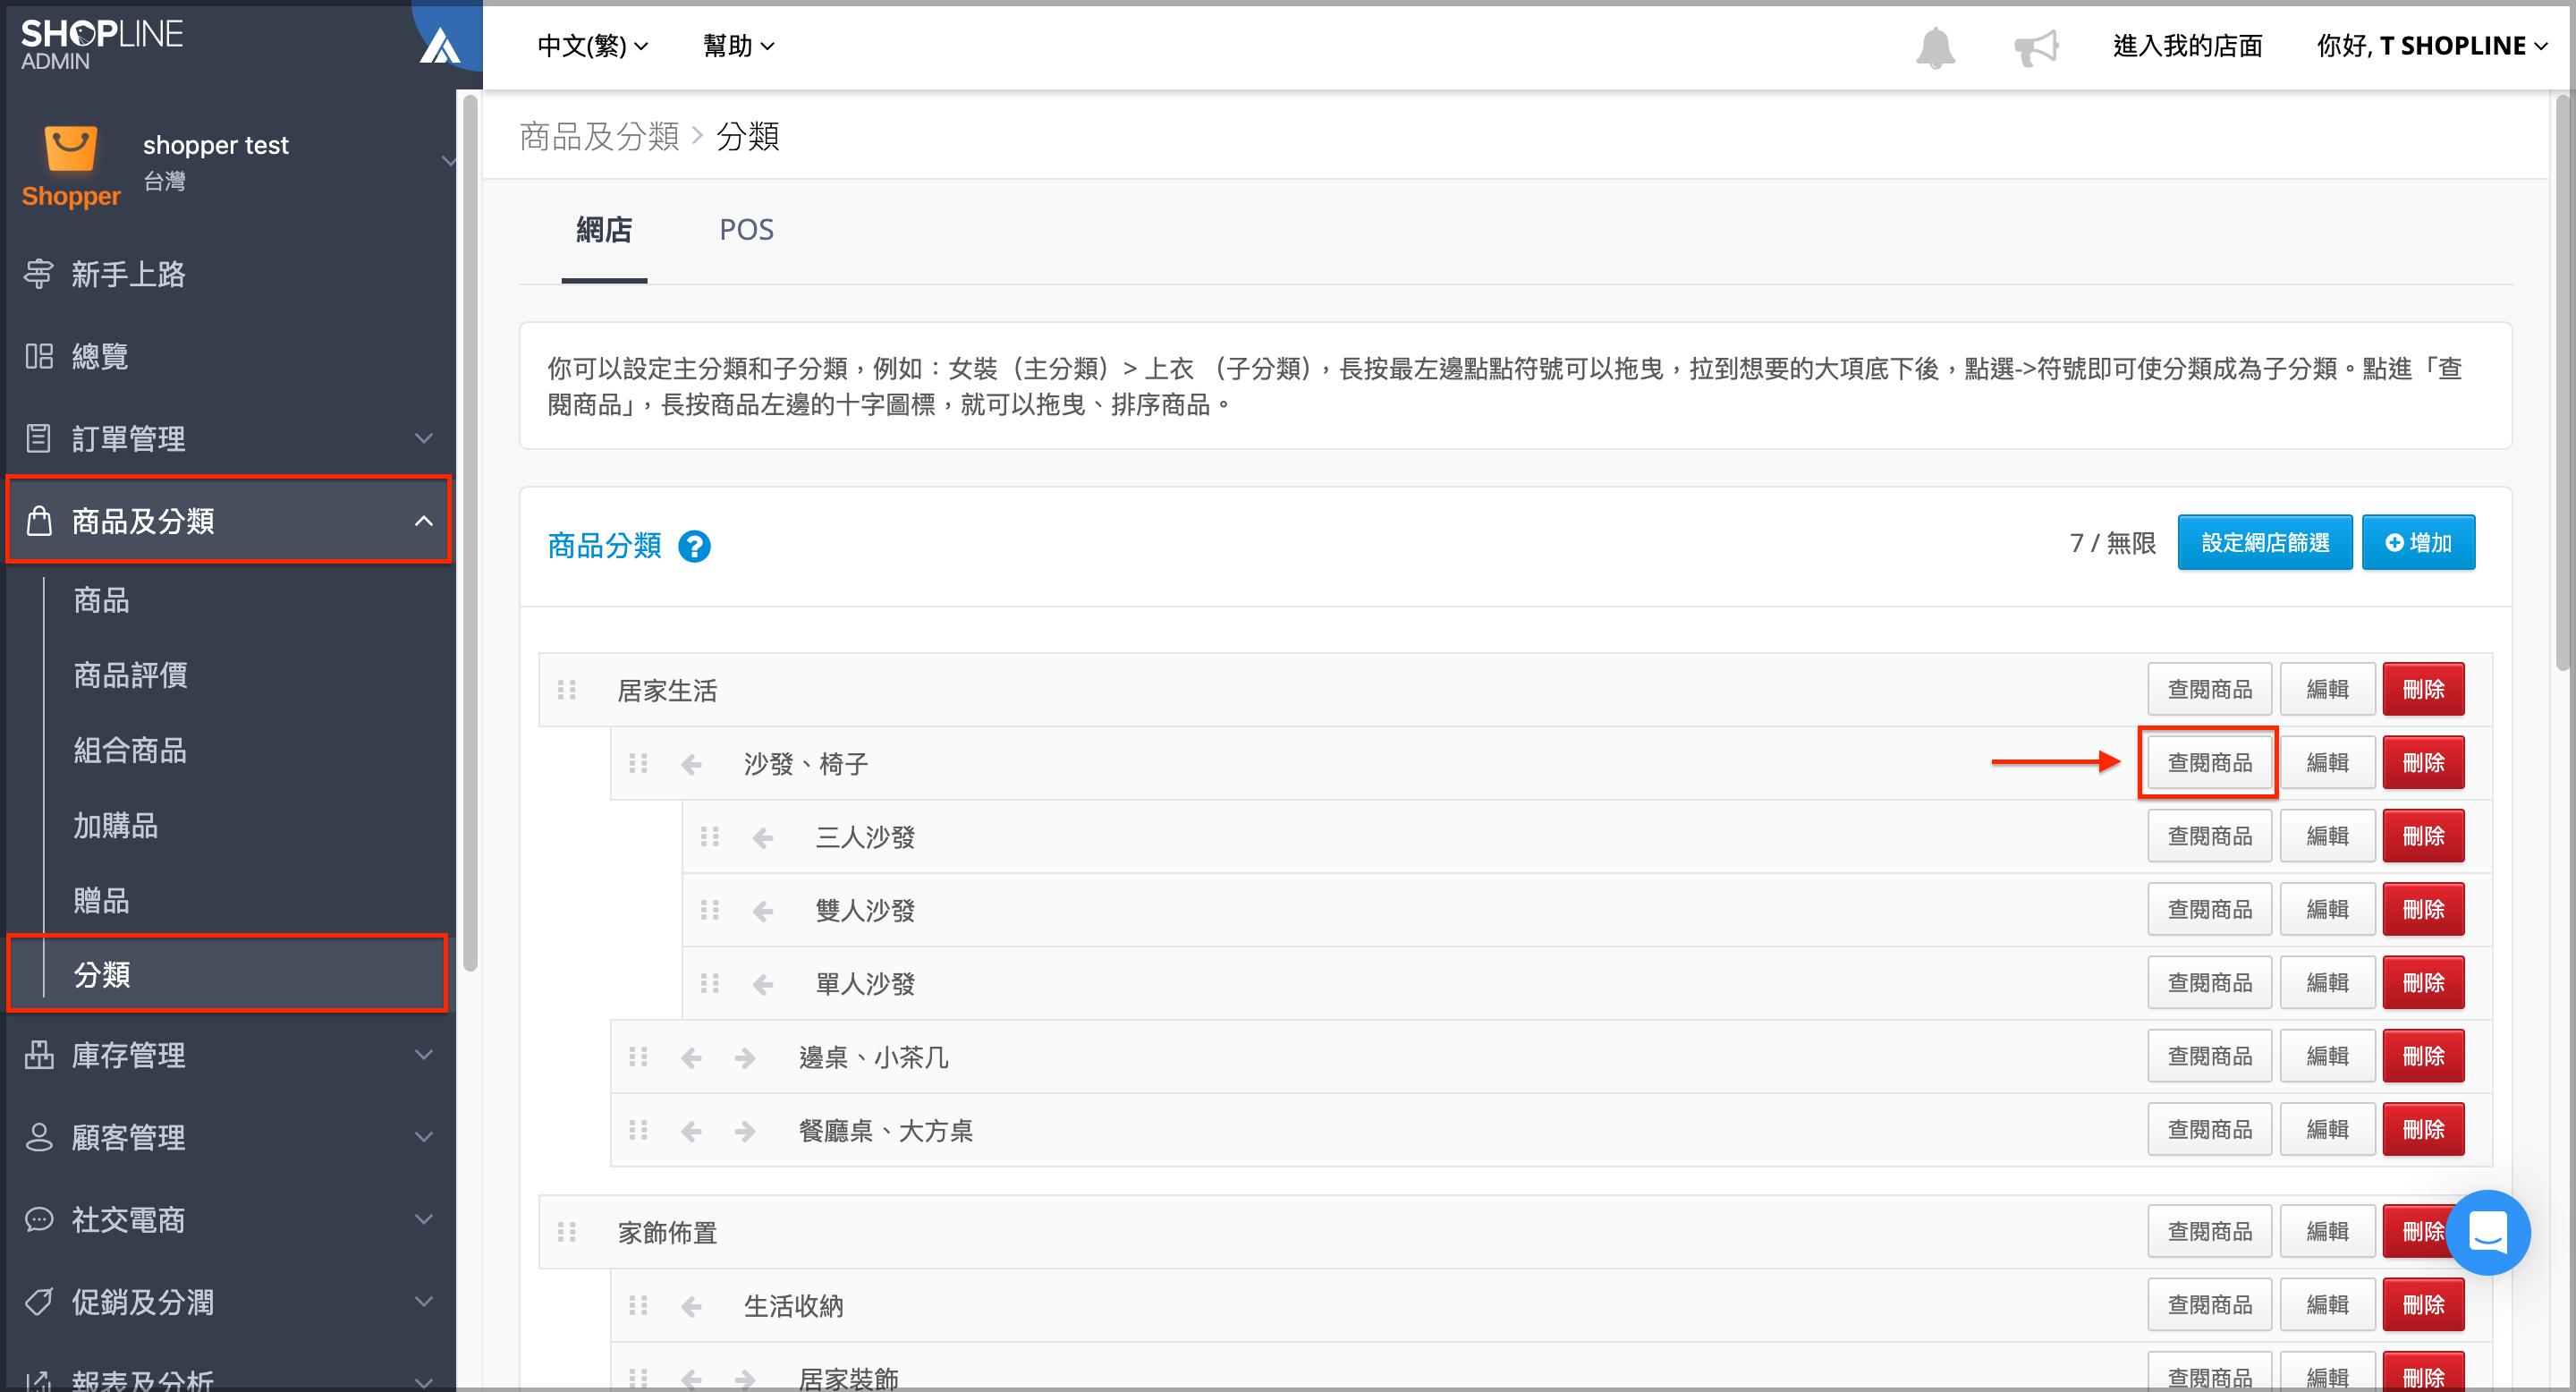2576x1392 pixels.
Task: Switch to the 網店 tab
Action: [x=604, y=230]
